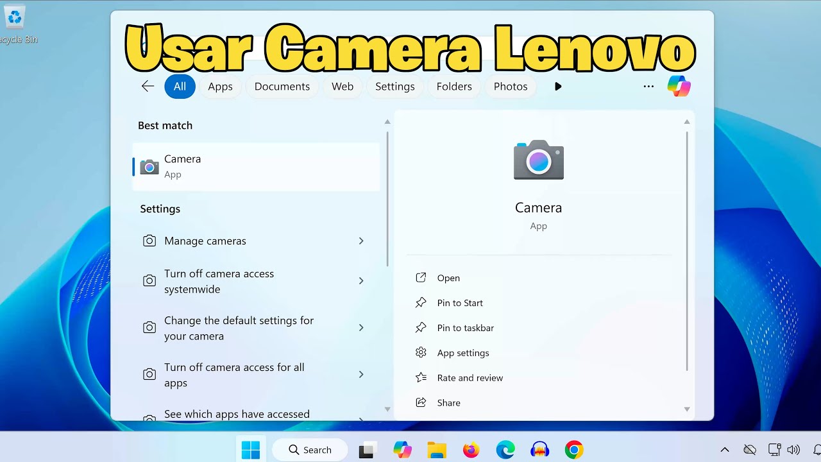The height and width of the screenshot is (462, 821).
Task: Click camera icon beside Turn off camera access for all apps
Action: [149, 375]
